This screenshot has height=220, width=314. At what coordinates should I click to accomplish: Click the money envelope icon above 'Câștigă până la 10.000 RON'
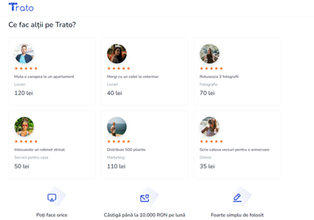click(144, 198)
